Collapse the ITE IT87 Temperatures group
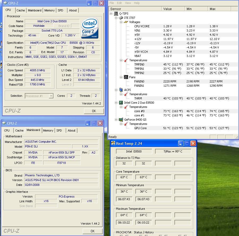This screenshot has height=236, width=239. (121, 60)
